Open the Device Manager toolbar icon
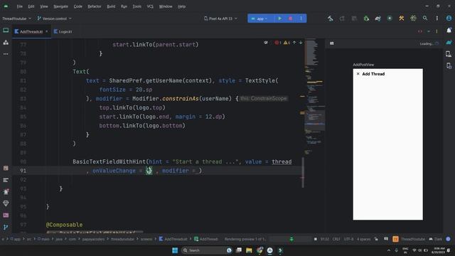 [x=390, y=18]
